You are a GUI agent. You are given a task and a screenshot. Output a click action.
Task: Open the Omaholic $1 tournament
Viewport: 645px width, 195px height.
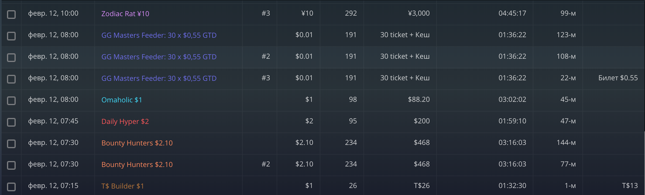pyautogui.click(x=122, y=100)
